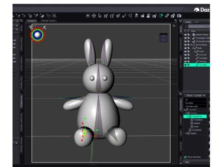Click the Active Pose tool icon
Image resolution: width=223 pixels, height=167 pixels.
[x=130, y=16]
